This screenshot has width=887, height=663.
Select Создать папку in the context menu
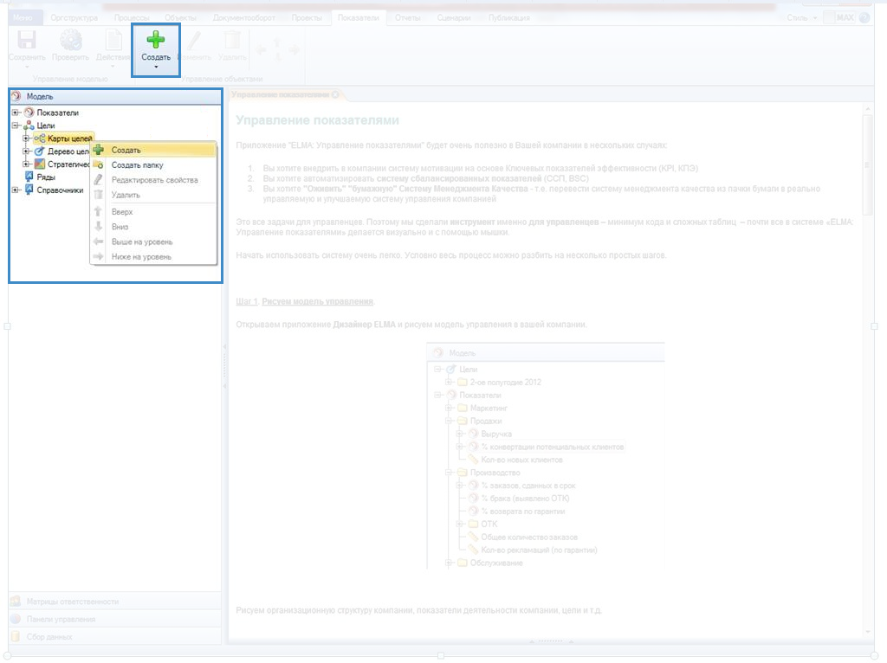pos(137,164)
